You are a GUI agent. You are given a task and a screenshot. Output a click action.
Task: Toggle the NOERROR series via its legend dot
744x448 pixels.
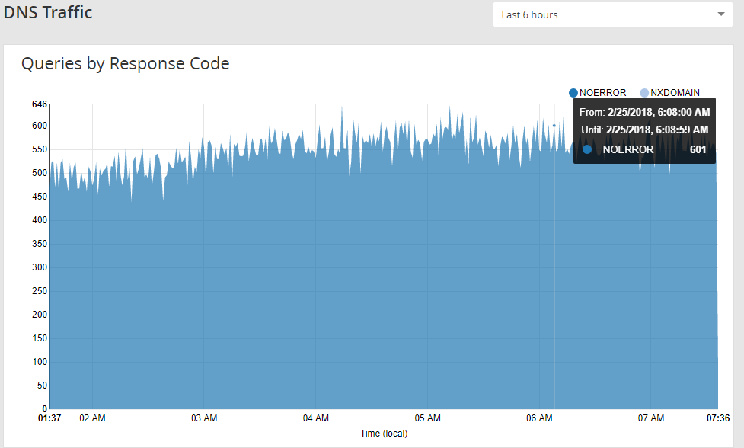(x=573, y=93)
